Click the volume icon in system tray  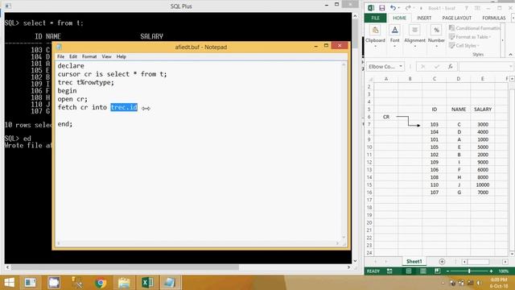pos(479,283)
